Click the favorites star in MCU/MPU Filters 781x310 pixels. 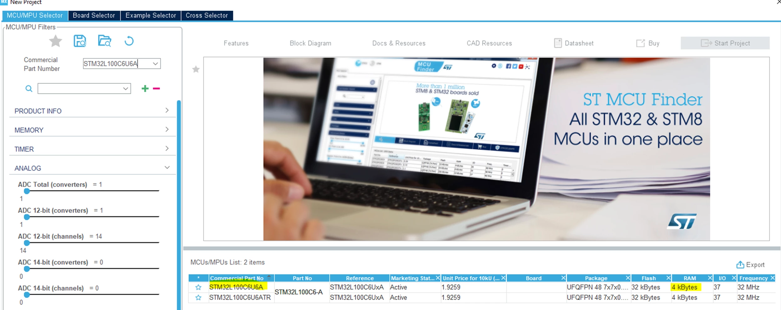click(56, 41)
